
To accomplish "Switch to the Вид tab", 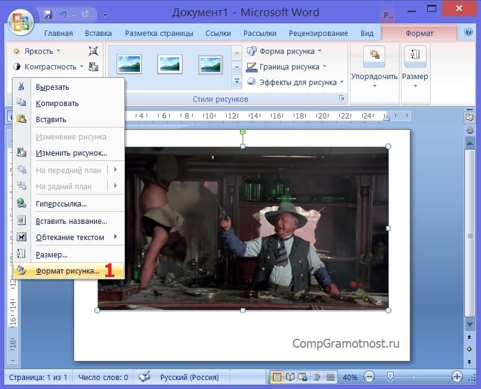I will point(367,33).
